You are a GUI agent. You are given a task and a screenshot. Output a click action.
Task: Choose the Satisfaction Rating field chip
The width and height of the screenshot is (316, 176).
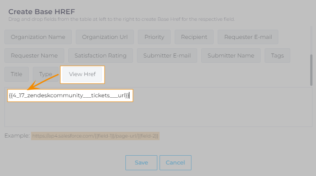[101, 56]
